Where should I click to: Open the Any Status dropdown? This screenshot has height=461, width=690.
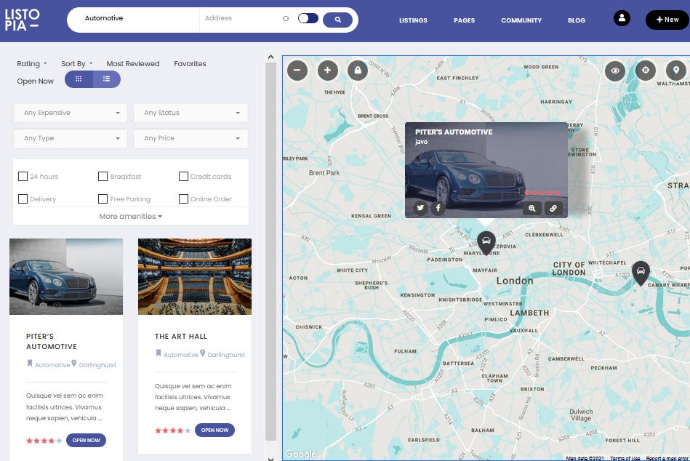point(190,113)
